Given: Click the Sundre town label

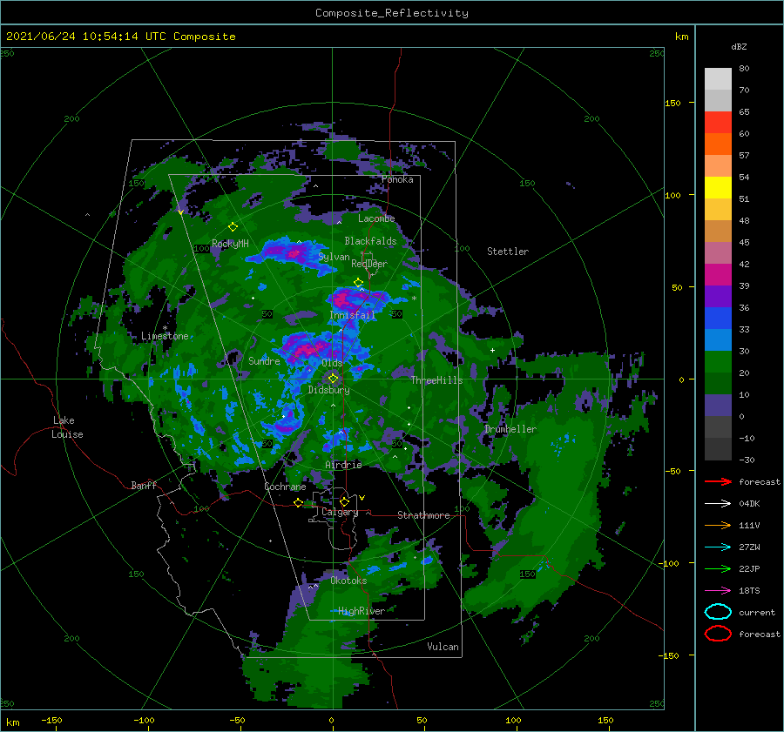Looking at the screenshot, I should click(264, 360).
